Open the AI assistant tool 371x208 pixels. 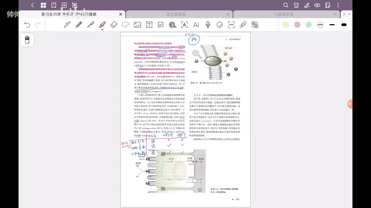click(196, 25)
